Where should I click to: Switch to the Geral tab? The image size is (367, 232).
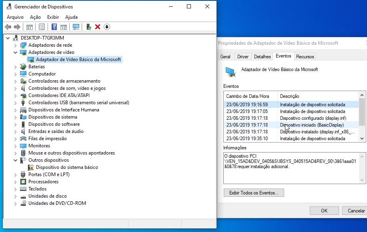coord(225,57)
